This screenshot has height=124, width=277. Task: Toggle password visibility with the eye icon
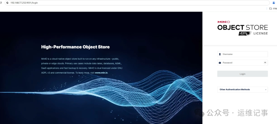tap(265, 63)
